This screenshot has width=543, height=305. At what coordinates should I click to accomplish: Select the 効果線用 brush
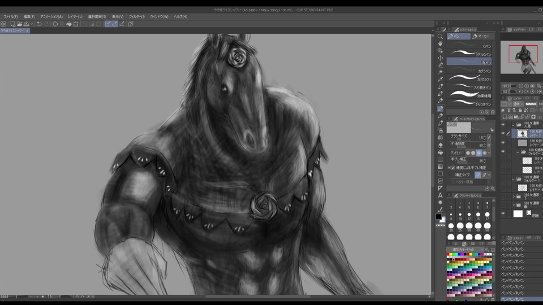click(469, 95)
